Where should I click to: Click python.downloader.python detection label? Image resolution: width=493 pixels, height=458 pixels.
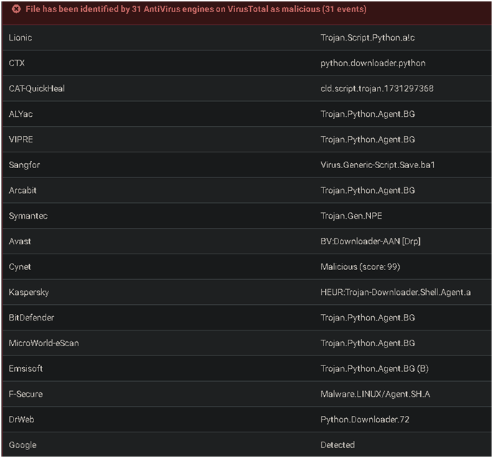pos(373,63)
